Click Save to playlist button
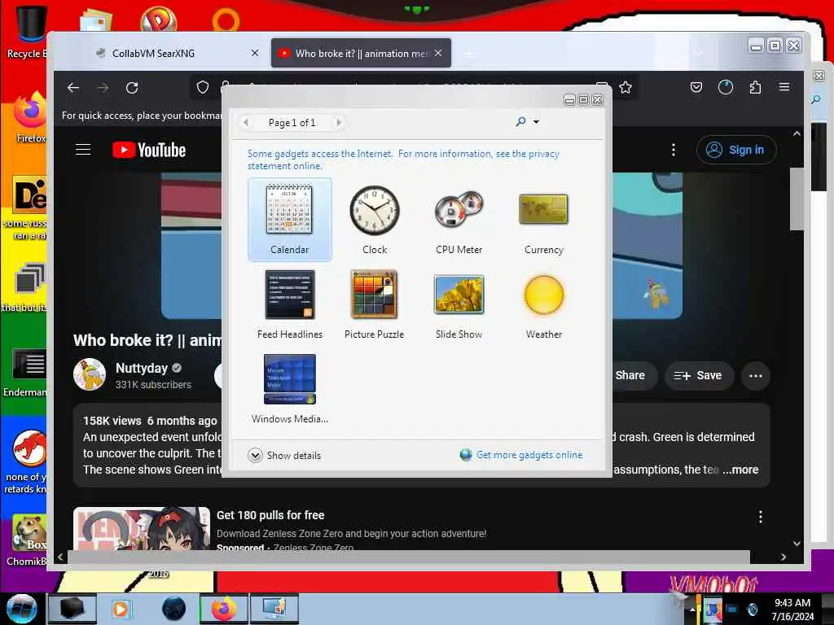 (x=698, y=376)
